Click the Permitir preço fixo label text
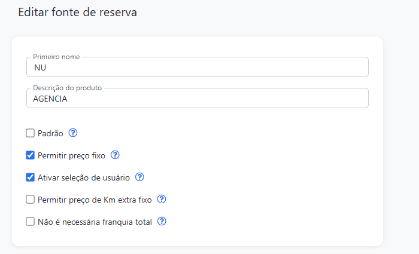 point(71,155)
